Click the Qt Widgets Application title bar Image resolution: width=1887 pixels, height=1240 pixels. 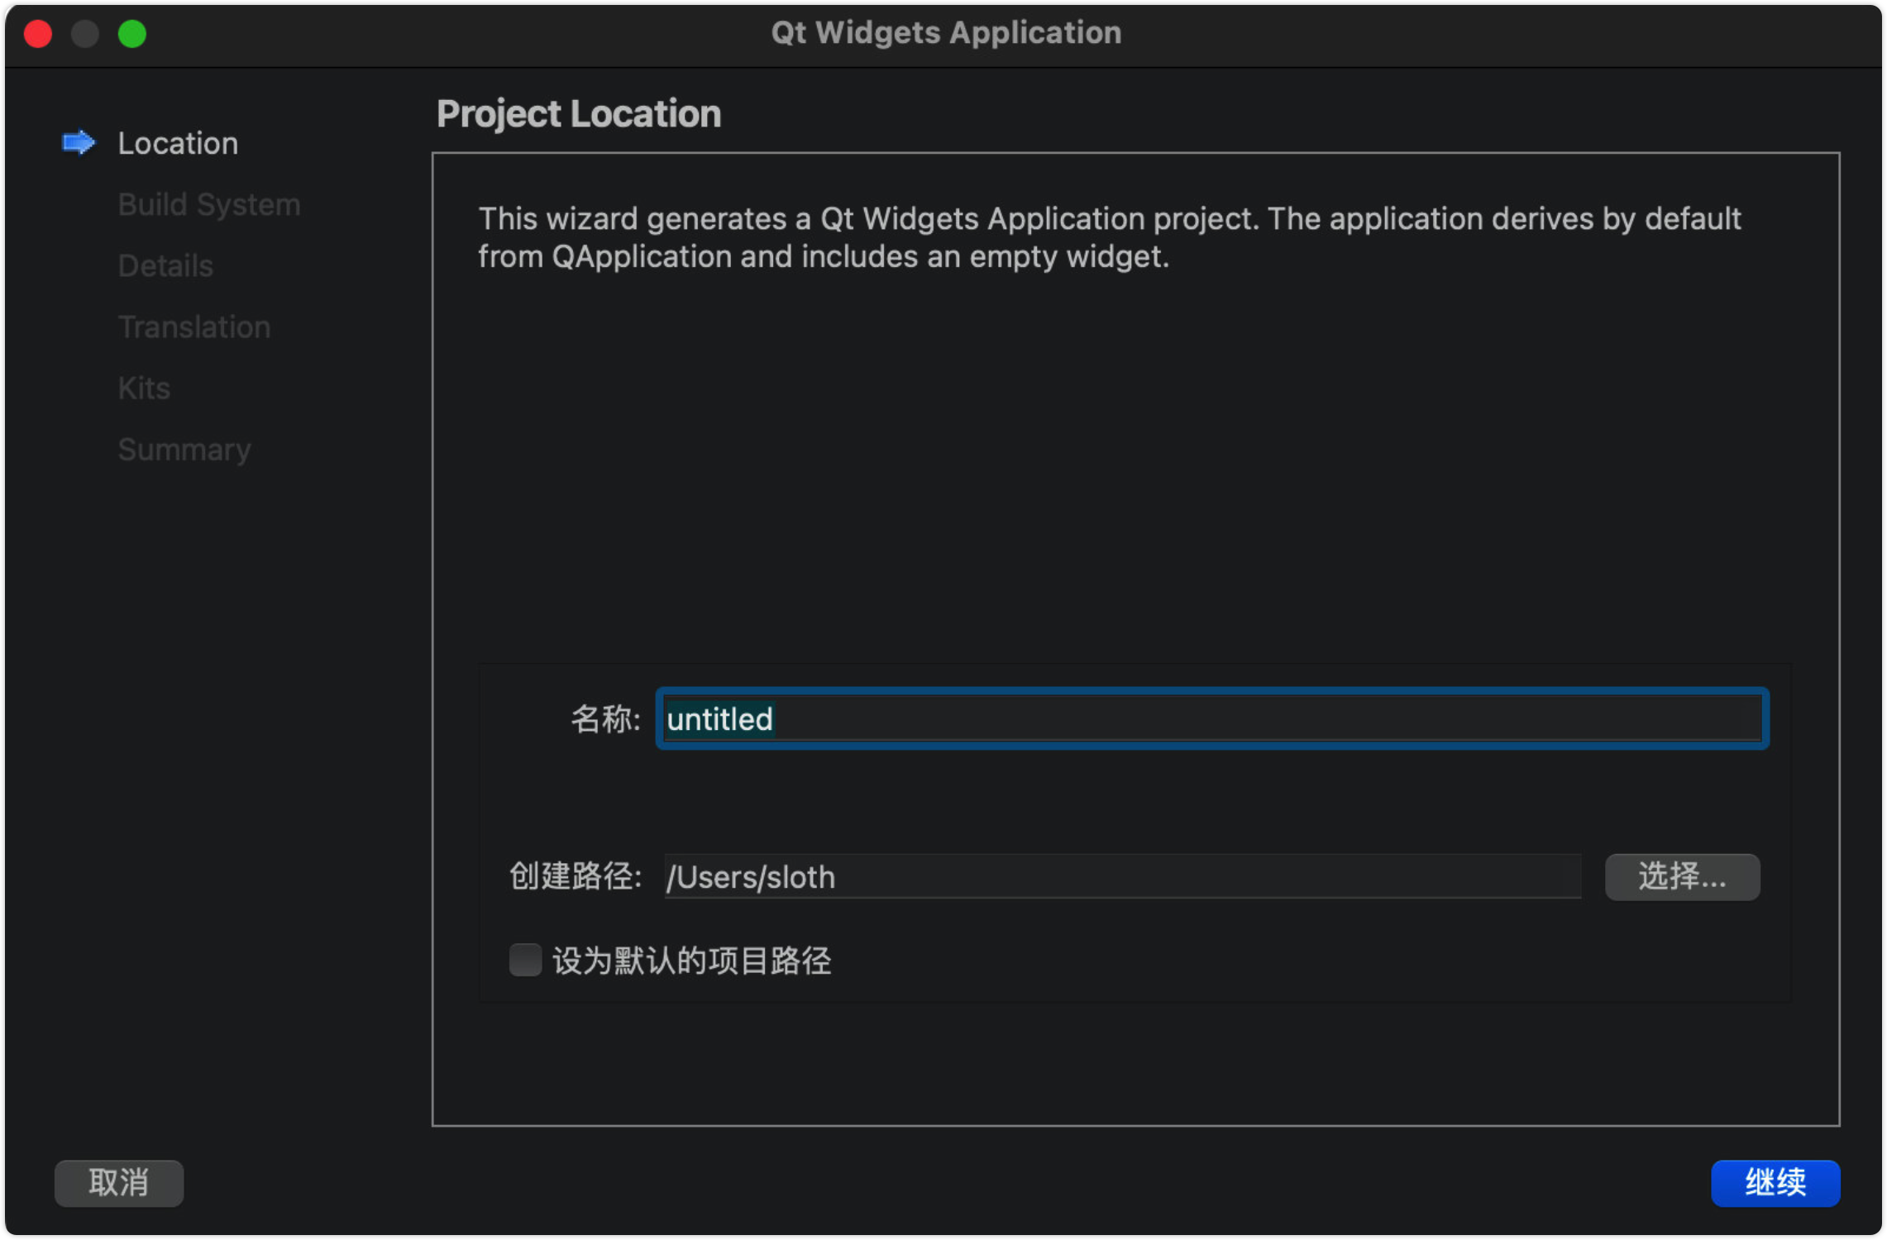946,33
